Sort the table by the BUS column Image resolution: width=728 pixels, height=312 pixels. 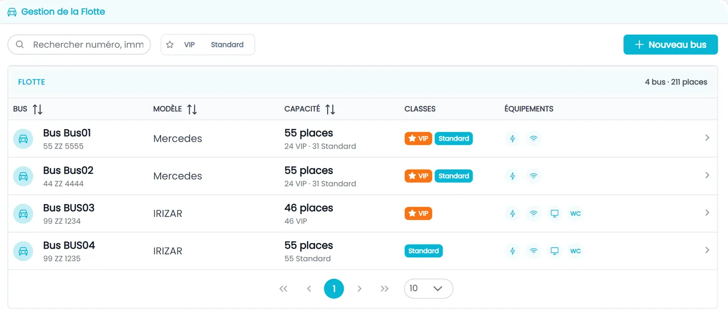tap(37, 109)
